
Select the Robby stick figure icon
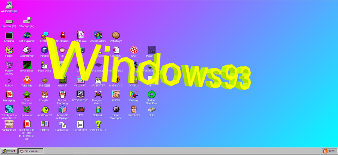(x=9, y=81)
